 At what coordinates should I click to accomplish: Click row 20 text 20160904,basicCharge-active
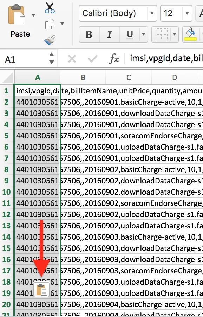tap(135, 304)
